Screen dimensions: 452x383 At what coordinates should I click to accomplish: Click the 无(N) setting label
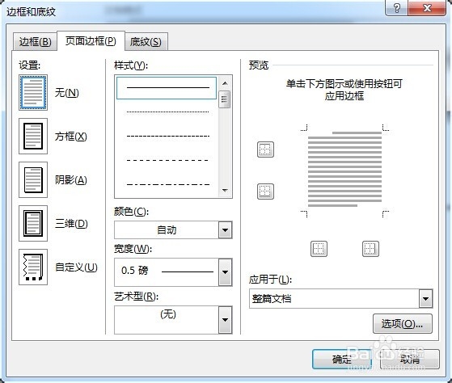[x=66, y=93]
